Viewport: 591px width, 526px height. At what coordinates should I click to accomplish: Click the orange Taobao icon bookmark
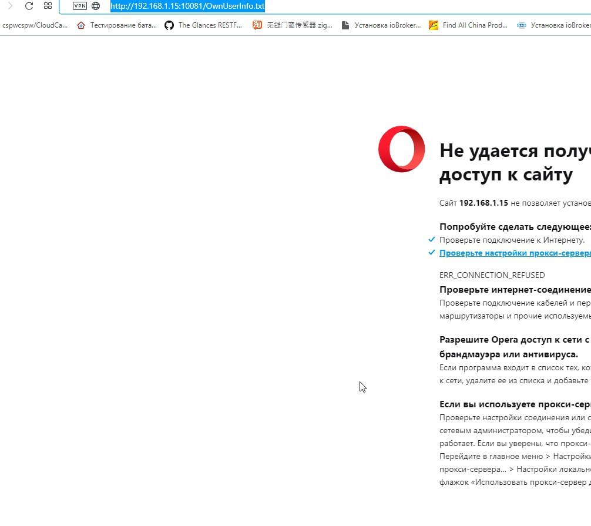[x=257, y=25]
